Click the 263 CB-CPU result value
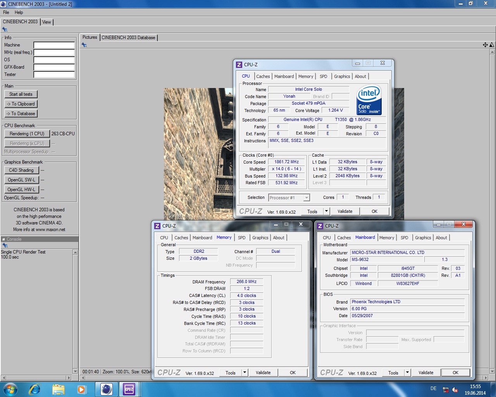The width and height of the screenshot is (496, 397). 63,134
